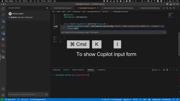Open the Pull Requests view icon

click(3, 45)
